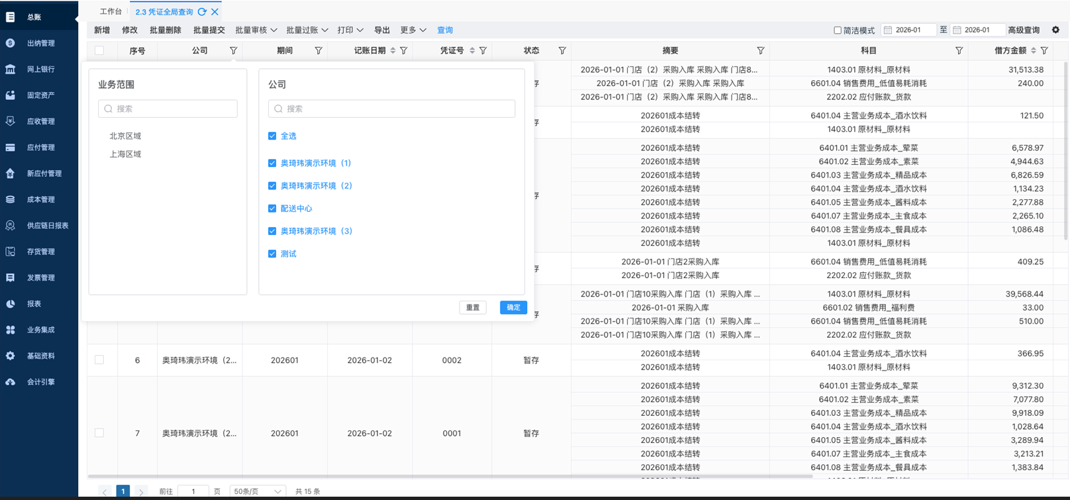Screen dimensions: 1070x500
Task: Click the filter icon on the 科目 column
Action: pyautogui.click(x=959, y=50)
